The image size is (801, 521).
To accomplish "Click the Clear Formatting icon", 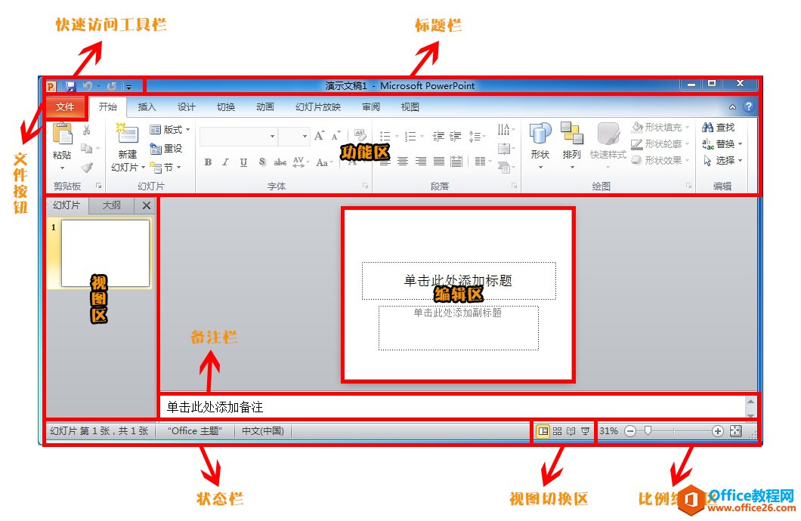I will pos(360,135).
